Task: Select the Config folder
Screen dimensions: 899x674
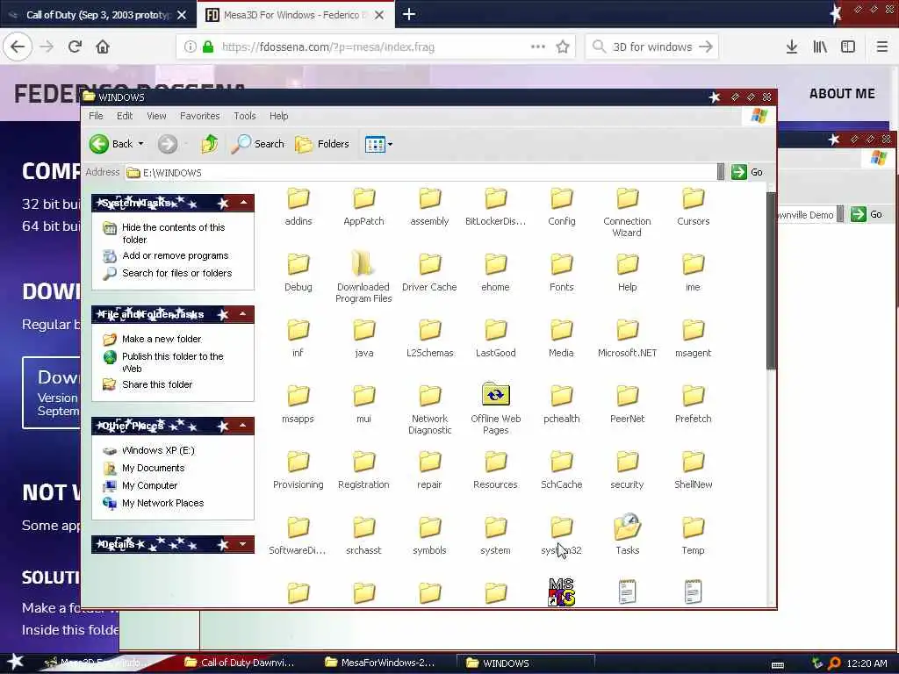Action: tap(561, 205)
